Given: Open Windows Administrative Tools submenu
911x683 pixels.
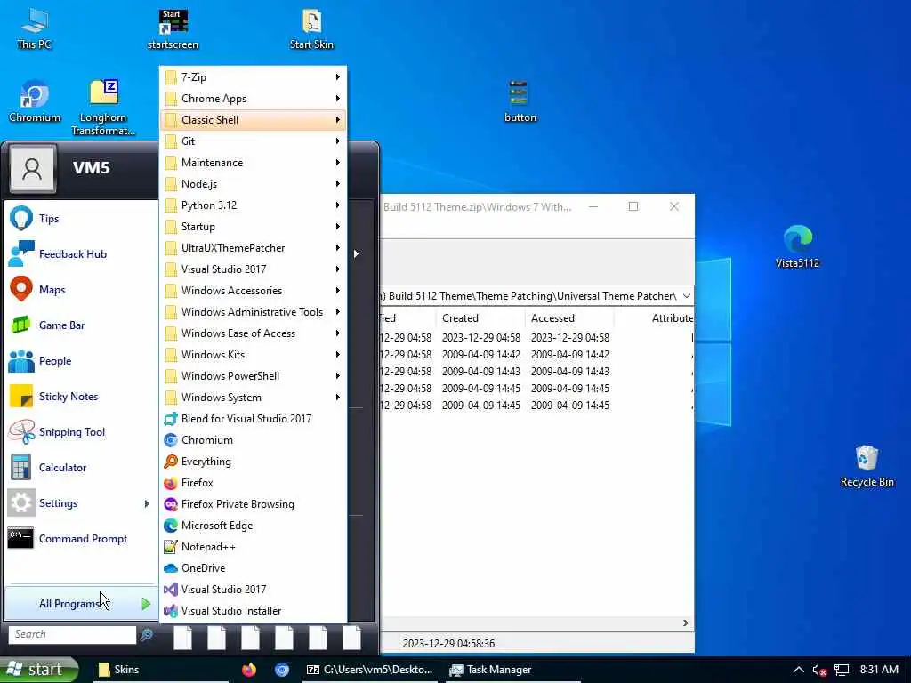Looking at the screenshot, I should coord(254,312).
